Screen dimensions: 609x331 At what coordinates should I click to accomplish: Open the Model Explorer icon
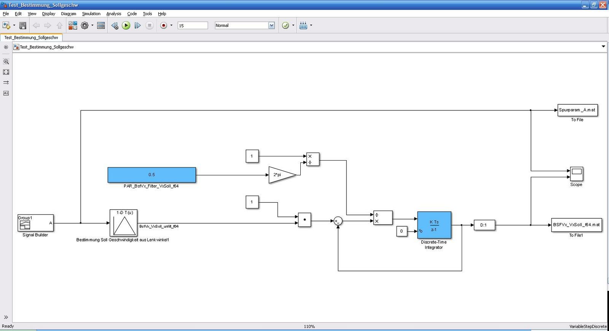tap(101, 25)
